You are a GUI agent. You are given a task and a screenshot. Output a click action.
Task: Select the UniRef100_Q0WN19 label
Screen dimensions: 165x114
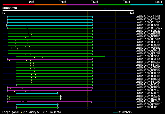point(148,51)
